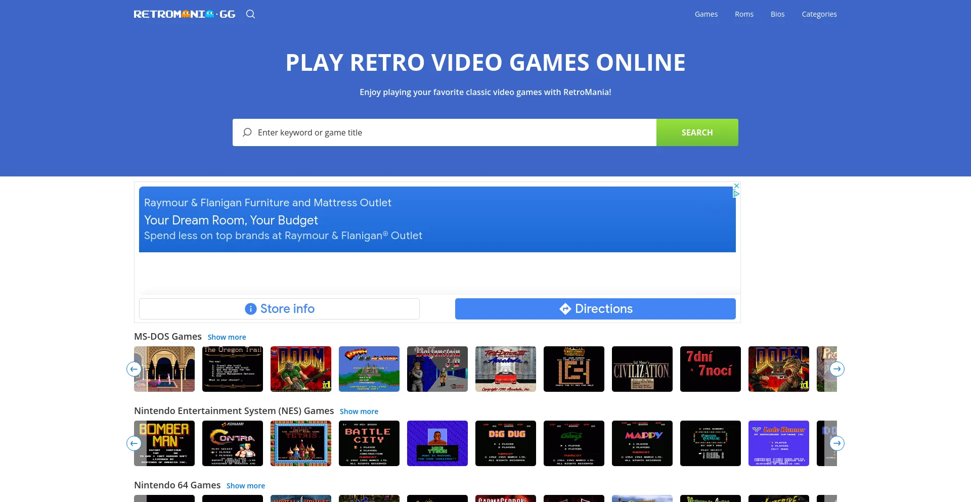Image resolution: width=971 pixels, height=502 pixels.
Task: Open the Dyna Blaster game thumbnail
Action: (x=369, y=369)
